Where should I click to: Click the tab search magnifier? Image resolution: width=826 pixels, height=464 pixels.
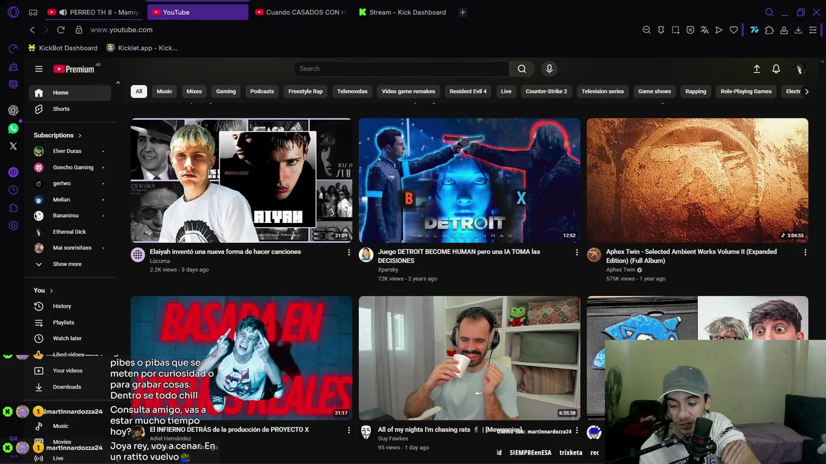point(769,12)
